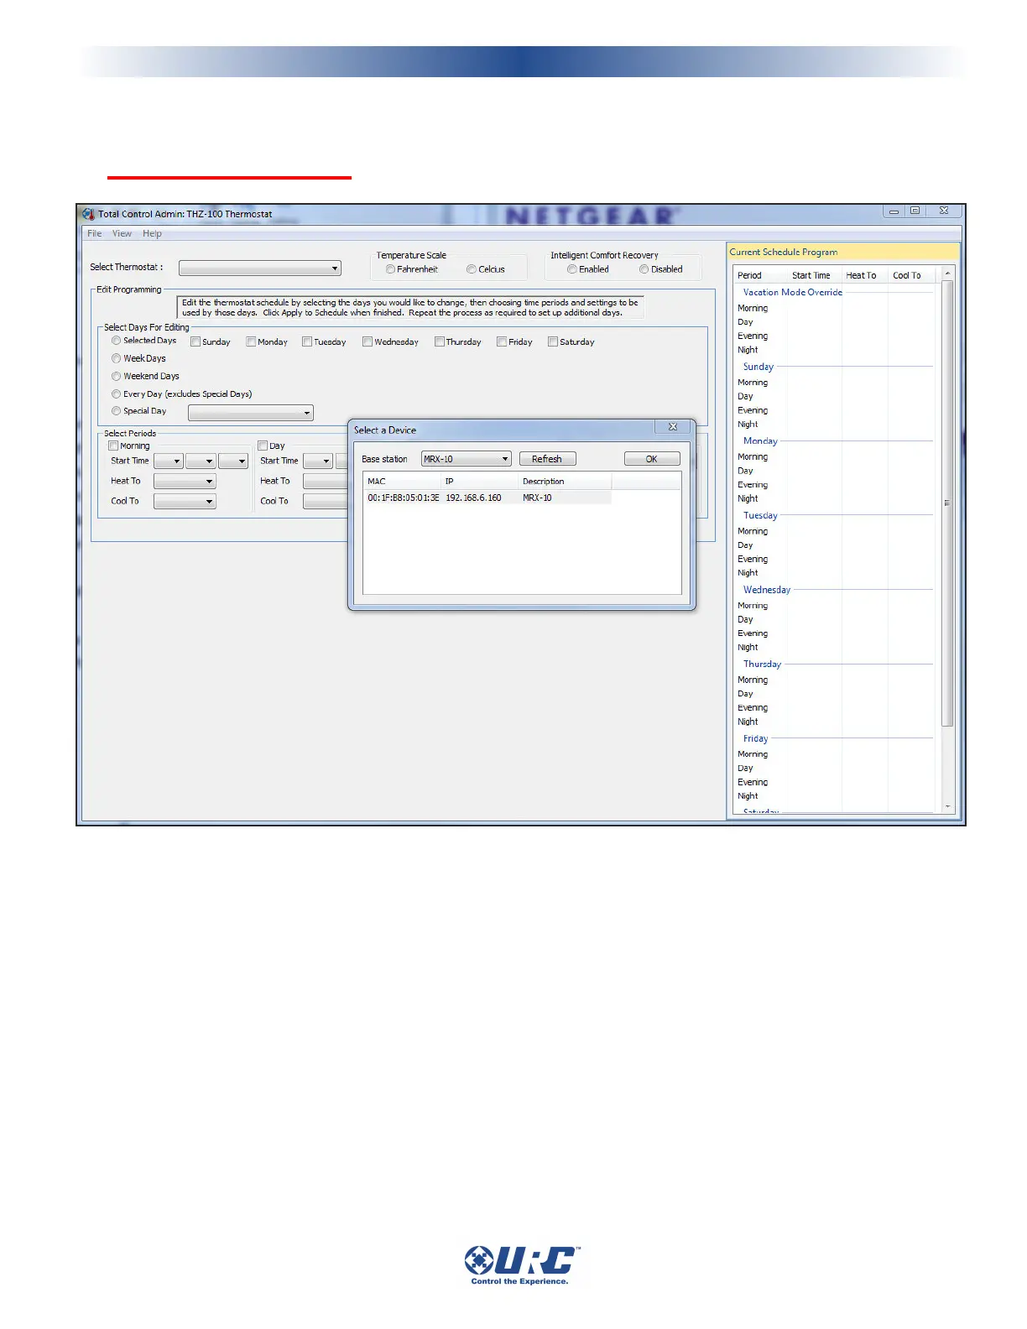Viewport: 1027px width, 1329px height.
Task: Choose the Weekend Days radio option
Action: [117, 376]
